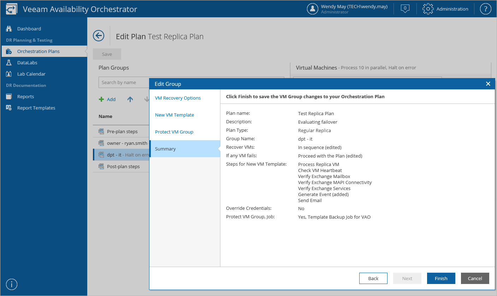Click the help question mark icon
497x296 pixels.
pos(486,9)
